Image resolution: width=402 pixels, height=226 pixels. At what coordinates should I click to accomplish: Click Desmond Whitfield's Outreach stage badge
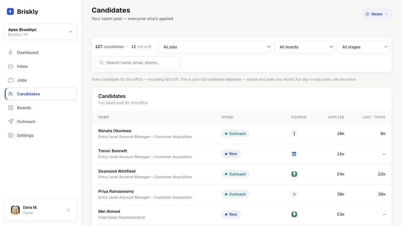(235, 174)
